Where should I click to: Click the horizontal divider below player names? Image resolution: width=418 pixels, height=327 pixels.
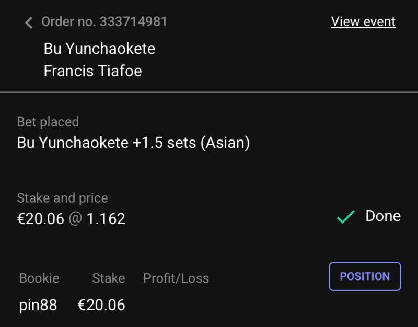(209, 92)
